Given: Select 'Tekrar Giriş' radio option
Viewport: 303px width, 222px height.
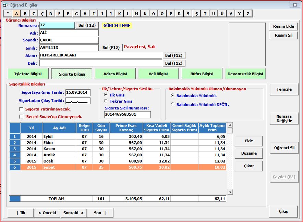Looking at the screenshot, I should [106, 101].
